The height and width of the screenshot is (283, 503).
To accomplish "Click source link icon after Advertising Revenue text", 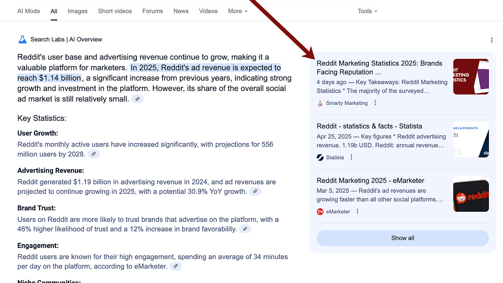I will [255, 192].
